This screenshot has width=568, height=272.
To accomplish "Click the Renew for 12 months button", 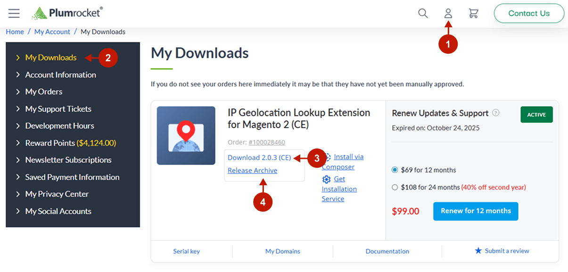I will click(476, 211).
